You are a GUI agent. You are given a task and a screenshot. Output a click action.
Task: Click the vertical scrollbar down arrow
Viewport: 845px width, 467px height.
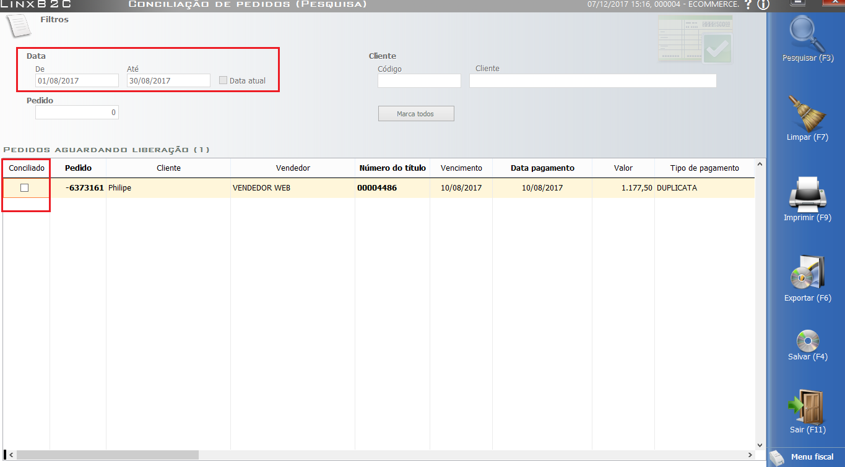click(x=761, y=444)
